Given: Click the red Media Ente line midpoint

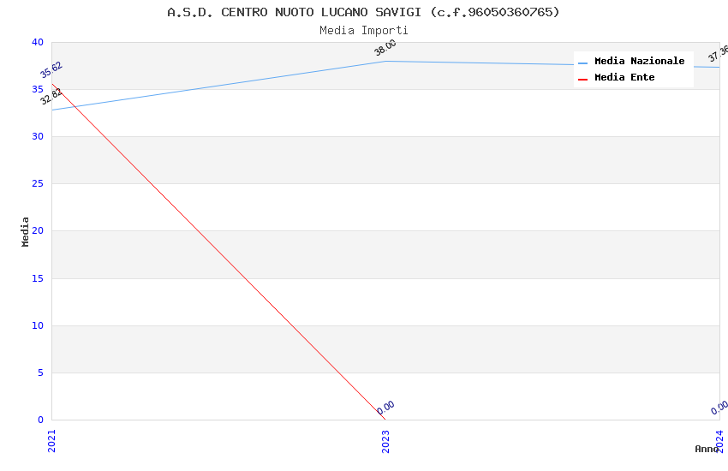Looking at the screenshot, I should [218, 252].
